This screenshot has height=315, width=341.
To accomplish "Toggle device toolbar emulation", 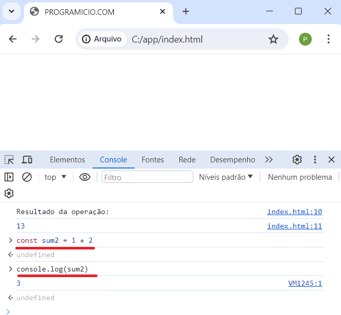I will [27, 160].
